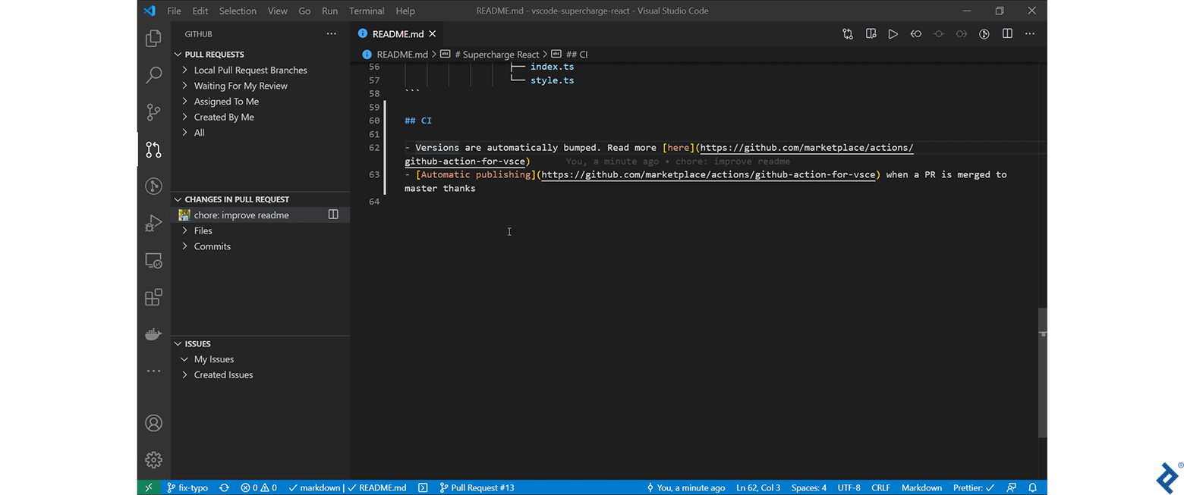1184x495 pixels.
Task: Collapse Changes In Pull Request section
Action: 260,199
